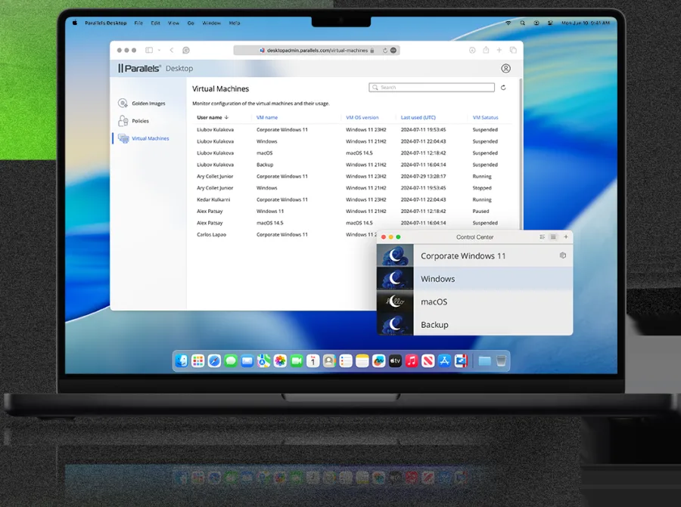Select Windows VM in Control Center
Image resolution: width=681 pixels, height=507 pixels.
[x=474, y=279]
